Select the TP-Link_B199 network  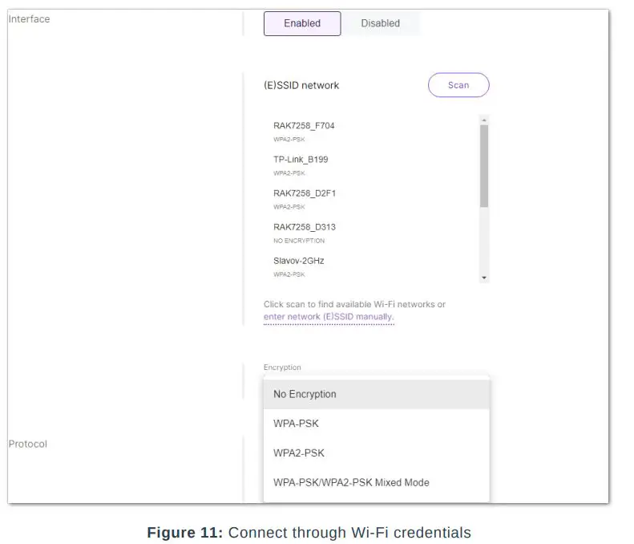[x=301, y=160]
